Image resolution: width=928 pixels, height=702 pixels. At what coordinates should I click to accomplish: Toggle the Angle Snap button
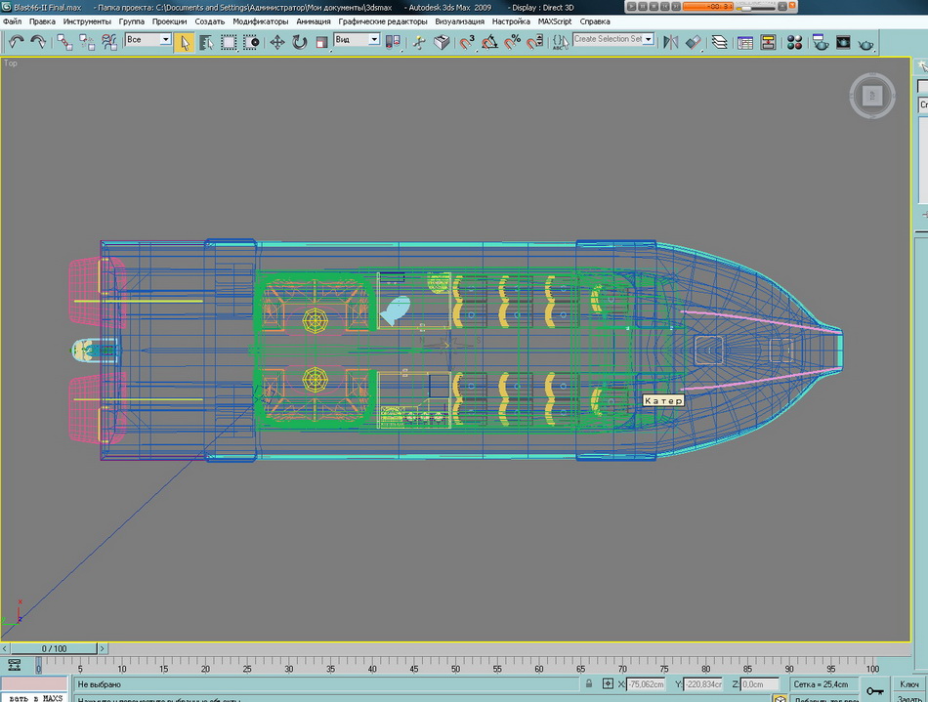coord(489,42)
